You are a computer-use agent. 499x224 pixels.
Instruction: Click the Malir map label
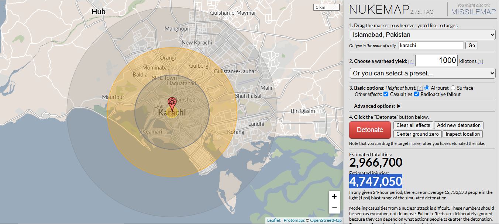click(266, 88)
